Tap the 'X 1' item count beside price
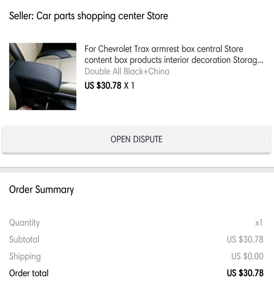Screen dimensions: 274x281 click(x=129, y=86)
